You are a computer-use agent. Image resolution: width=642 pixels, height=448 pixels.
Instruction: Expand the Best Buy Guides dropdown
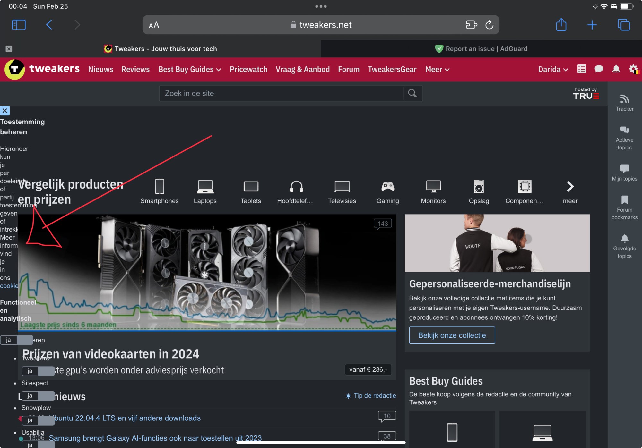(x=189, y=69)
